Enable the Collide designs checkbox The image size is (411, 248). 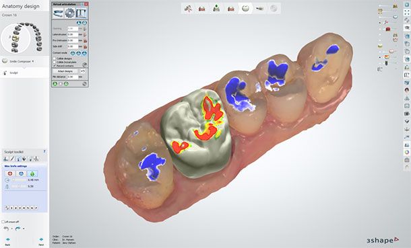(x=55, y=58)
